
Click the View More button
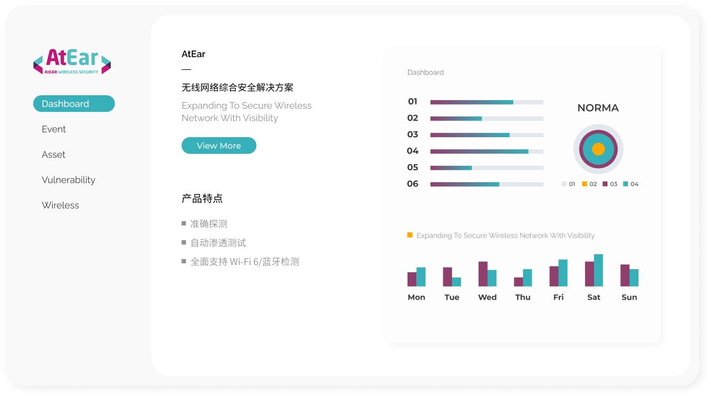click(x=219, y=145)
